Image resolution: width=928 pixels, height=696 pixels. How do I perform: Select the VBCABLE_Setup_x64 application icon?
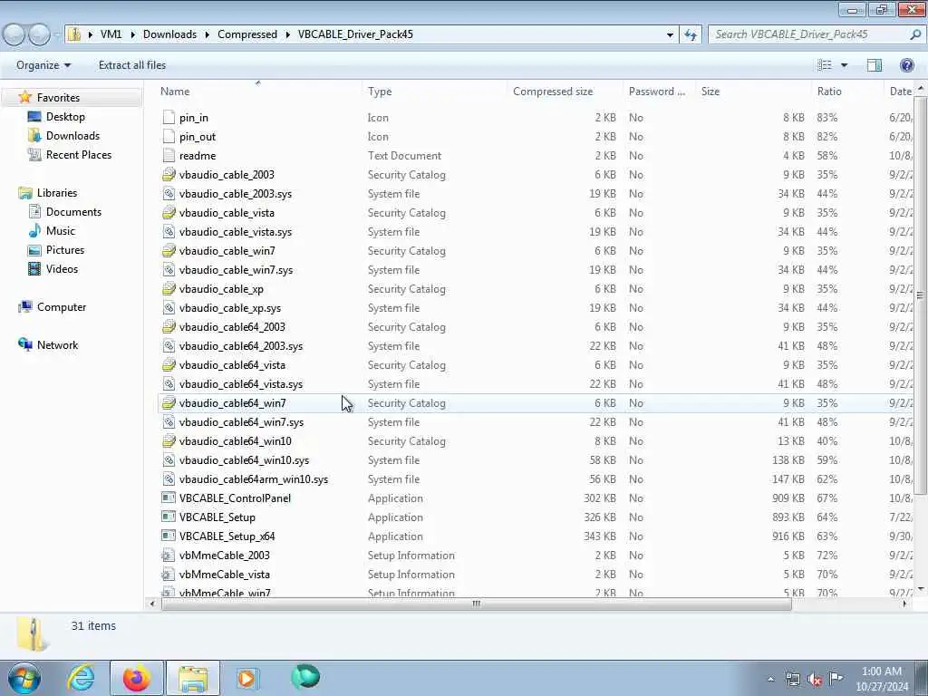click(169, 536)
